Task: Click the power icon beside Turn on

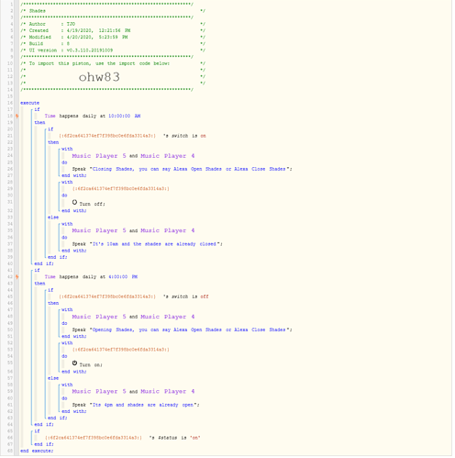Action: [74, 363]
